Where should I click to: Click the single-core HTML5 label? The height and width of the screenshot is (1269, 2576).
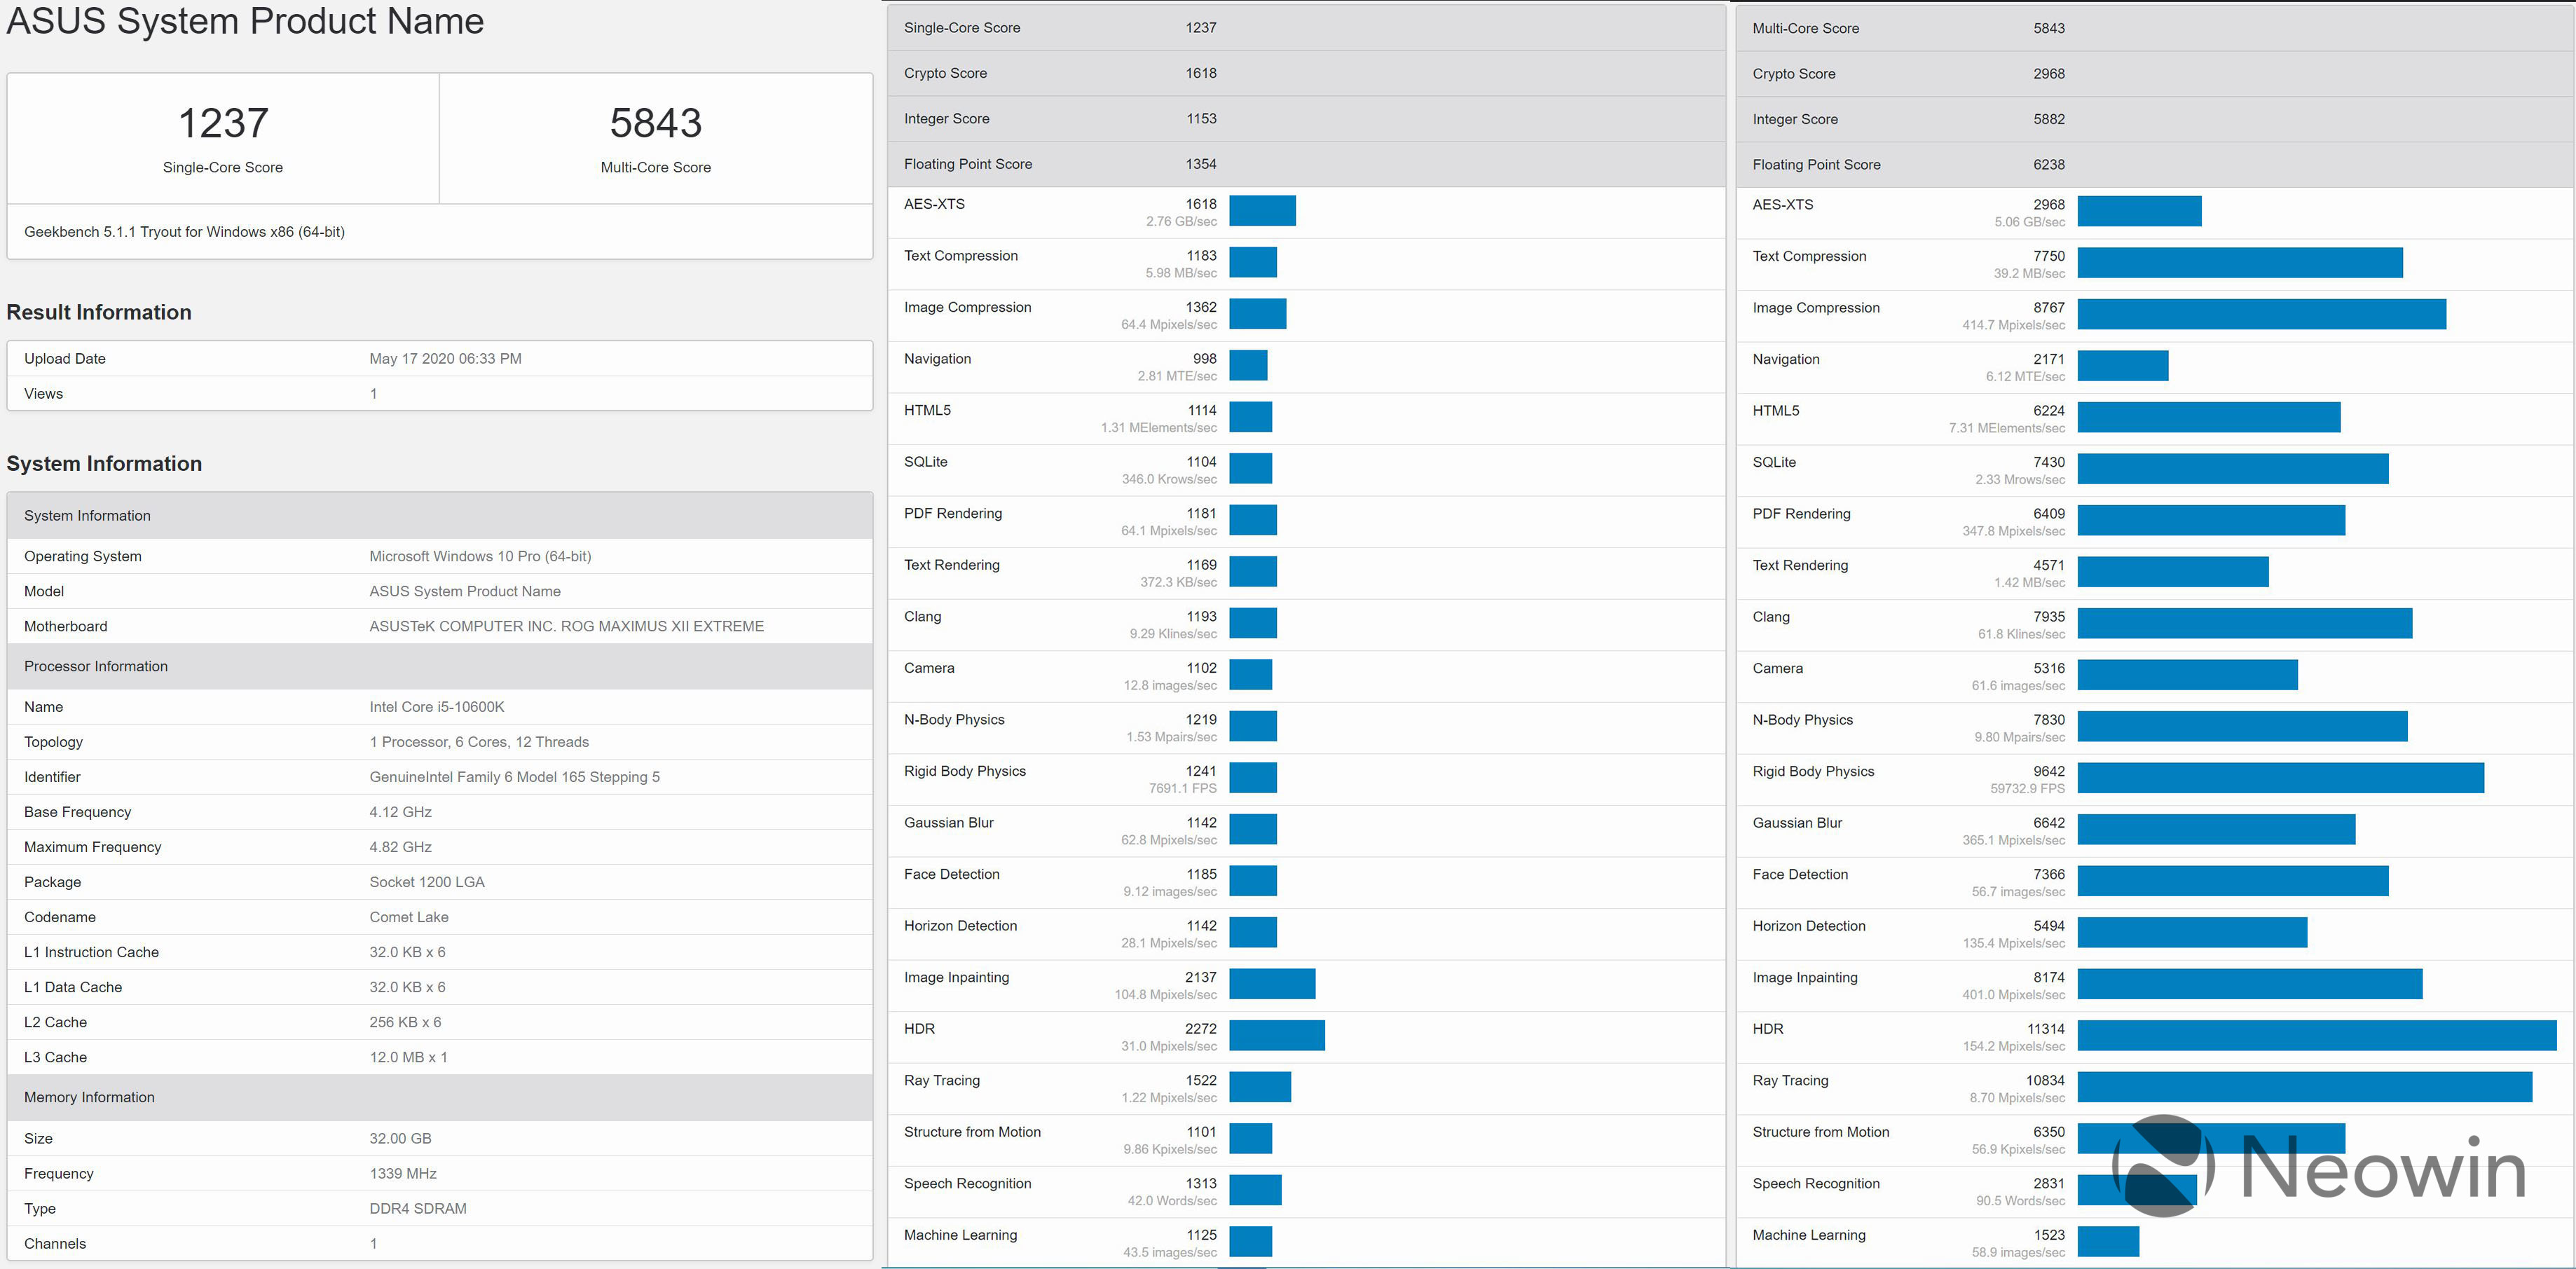click(x=927, y=410)
